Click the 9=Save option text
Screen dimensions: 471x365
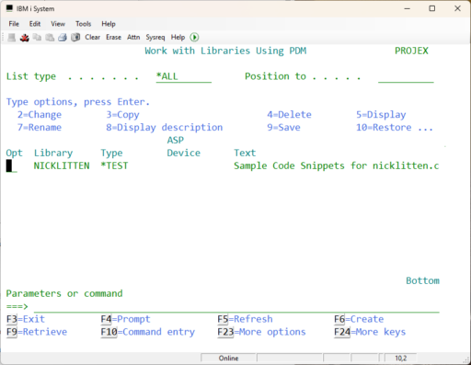(283, 128)
